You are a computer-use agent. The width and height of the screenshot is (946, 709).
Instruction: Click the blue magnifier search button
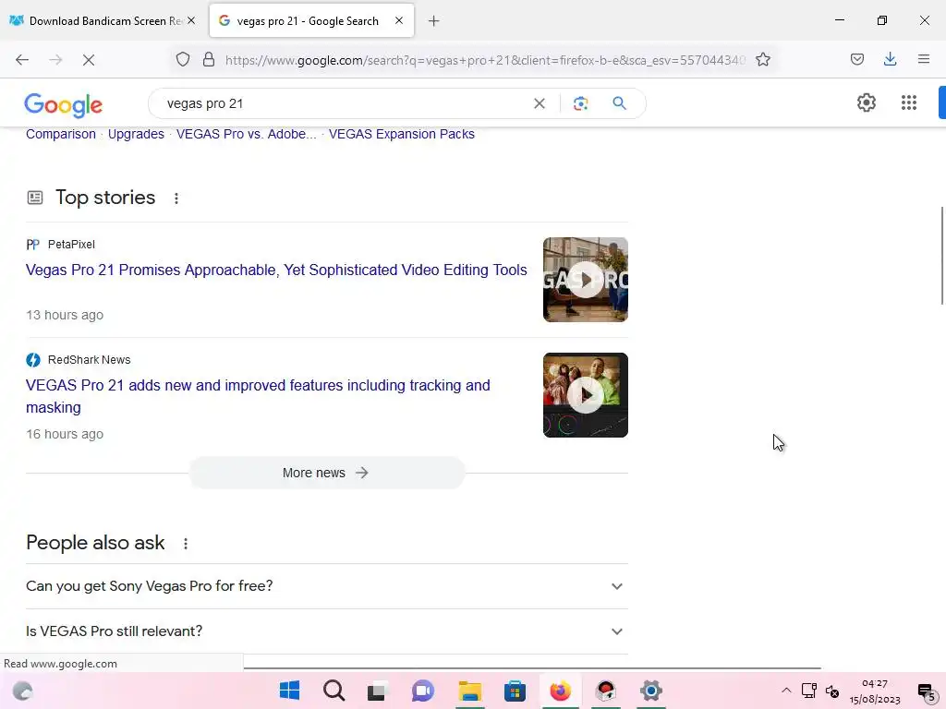coord(619,103)
